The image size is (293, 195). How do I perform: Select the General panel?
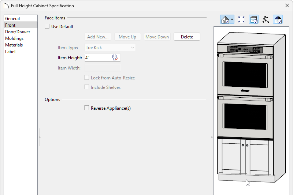[21, 18]
